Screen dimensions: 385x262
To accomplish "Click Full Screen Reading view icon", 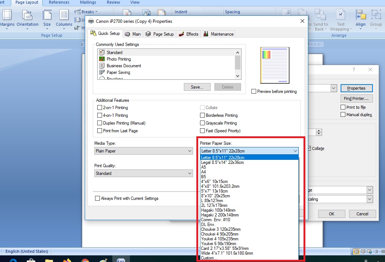I will click(363, 251).
